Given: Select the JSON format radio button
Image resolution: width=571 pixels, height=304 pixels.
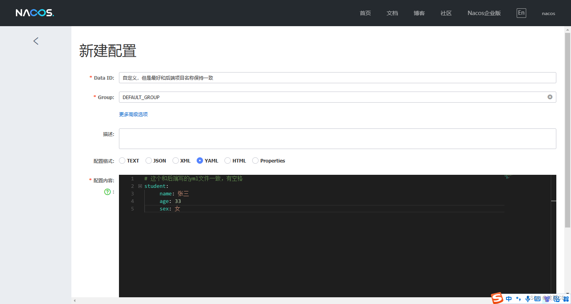Looking at the screenshot, I should (x=149, y=161).
